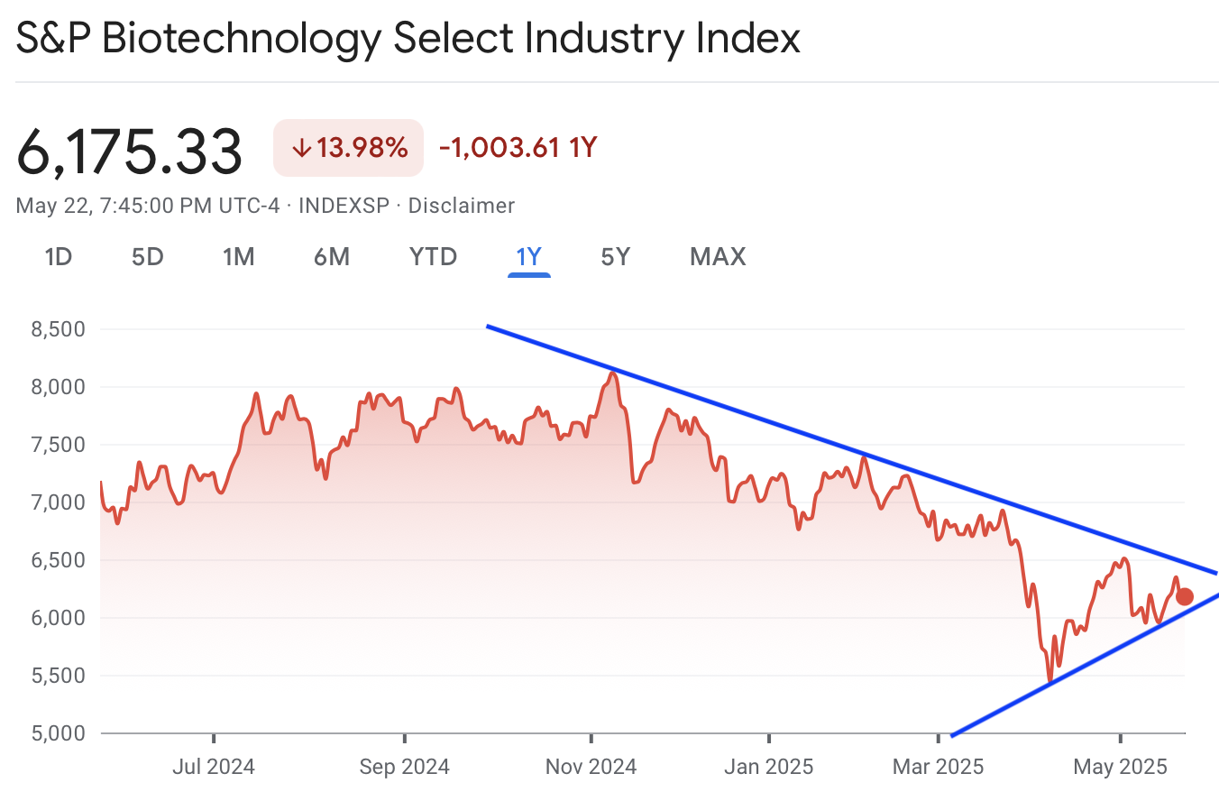Image resolution: width=1219 pixels, height=792 pixels.
Task: Click the Nov 2024 axis label
Action: [x=591, y=768]
